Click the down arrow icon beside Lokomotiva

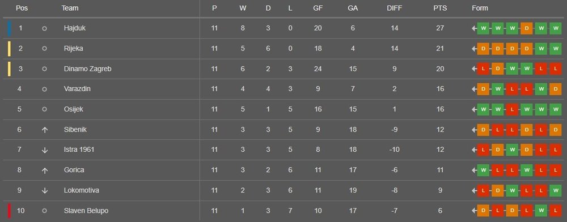point(44,190)
